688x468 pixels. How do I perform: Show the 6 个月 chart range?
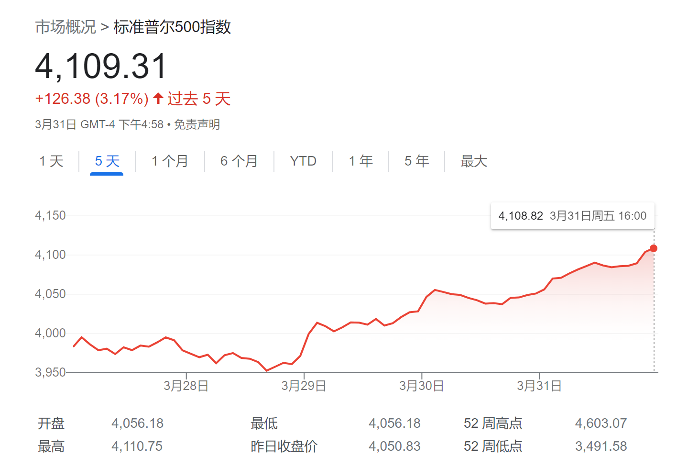coord(239,161)
